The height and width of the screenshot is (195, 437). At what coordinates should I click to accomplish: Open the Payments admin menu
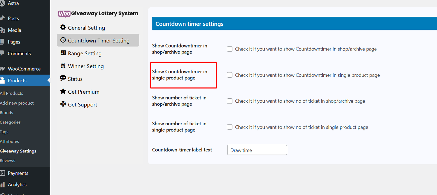click(18, 173)
